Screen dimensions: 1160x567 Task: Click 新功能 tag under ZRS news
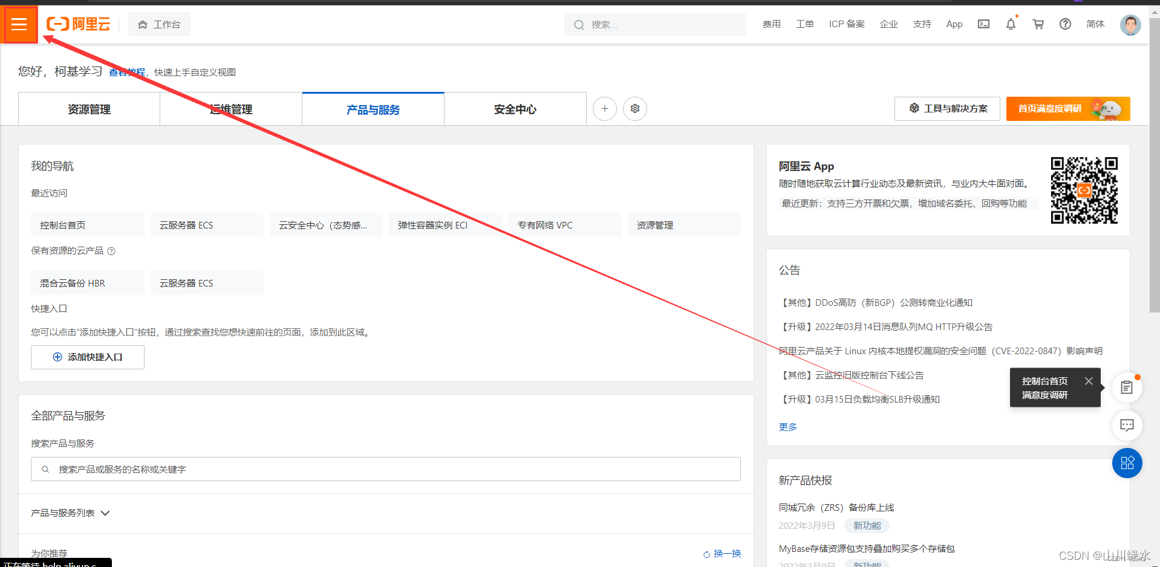click(867, 526)
